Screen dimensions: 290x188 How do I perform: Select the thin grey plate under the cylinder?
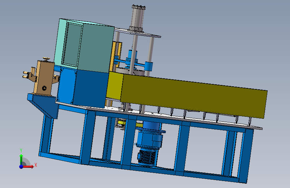click(137, 33)
